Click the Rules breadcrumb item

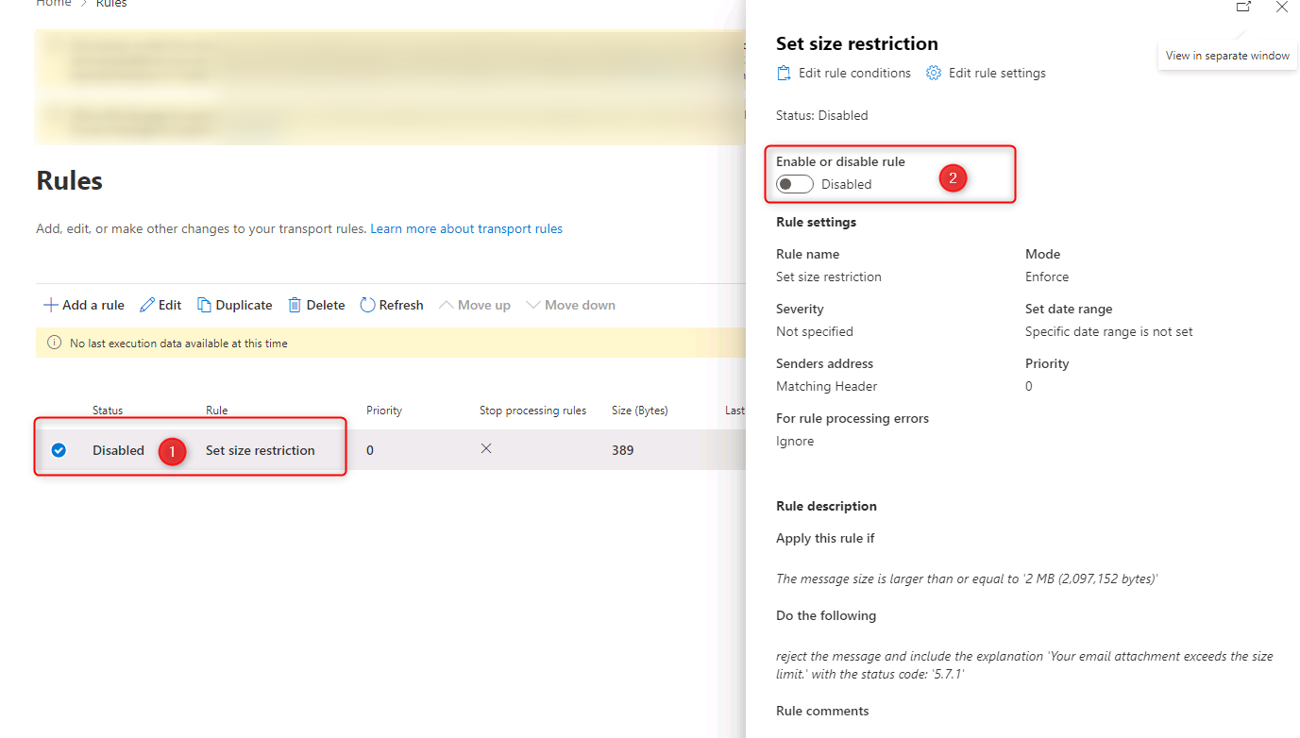pyautogui.click(x=111, y=4)
